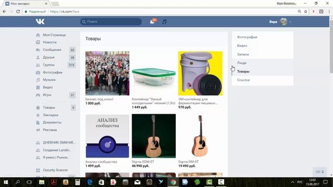Open the notifications bell icon
333x187 pixels.
click(152, 22)
